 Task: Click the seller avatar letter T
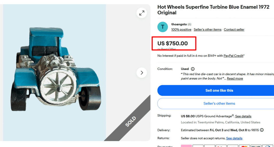coord(162,27)
